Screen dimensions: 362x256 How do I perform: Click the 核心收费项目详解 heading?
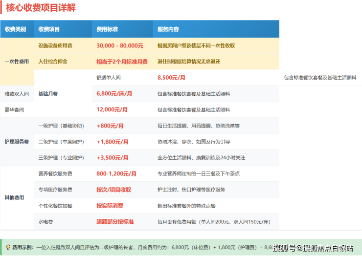(41, 8)
